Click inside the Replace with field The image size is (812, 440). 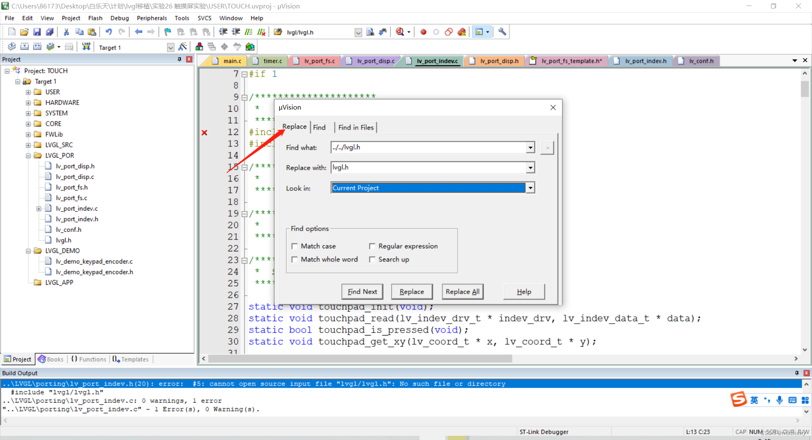[428, 168]
